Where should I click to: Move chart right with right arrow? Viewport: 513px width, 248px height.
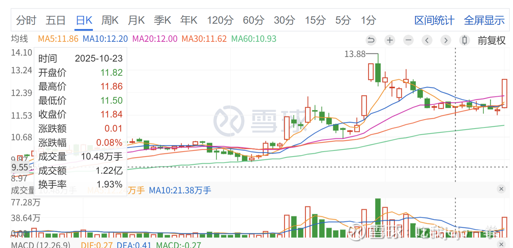pyautogui.click(x=446, y=40)
